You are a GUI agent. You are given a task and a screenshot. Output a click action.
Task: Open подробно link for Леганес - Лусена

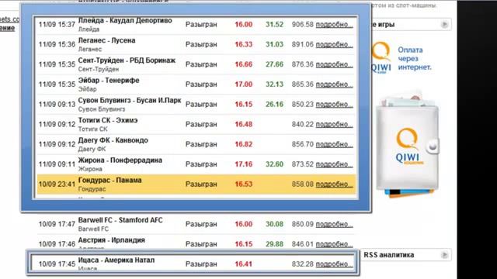pyautogui.click(x=334, y=44)
